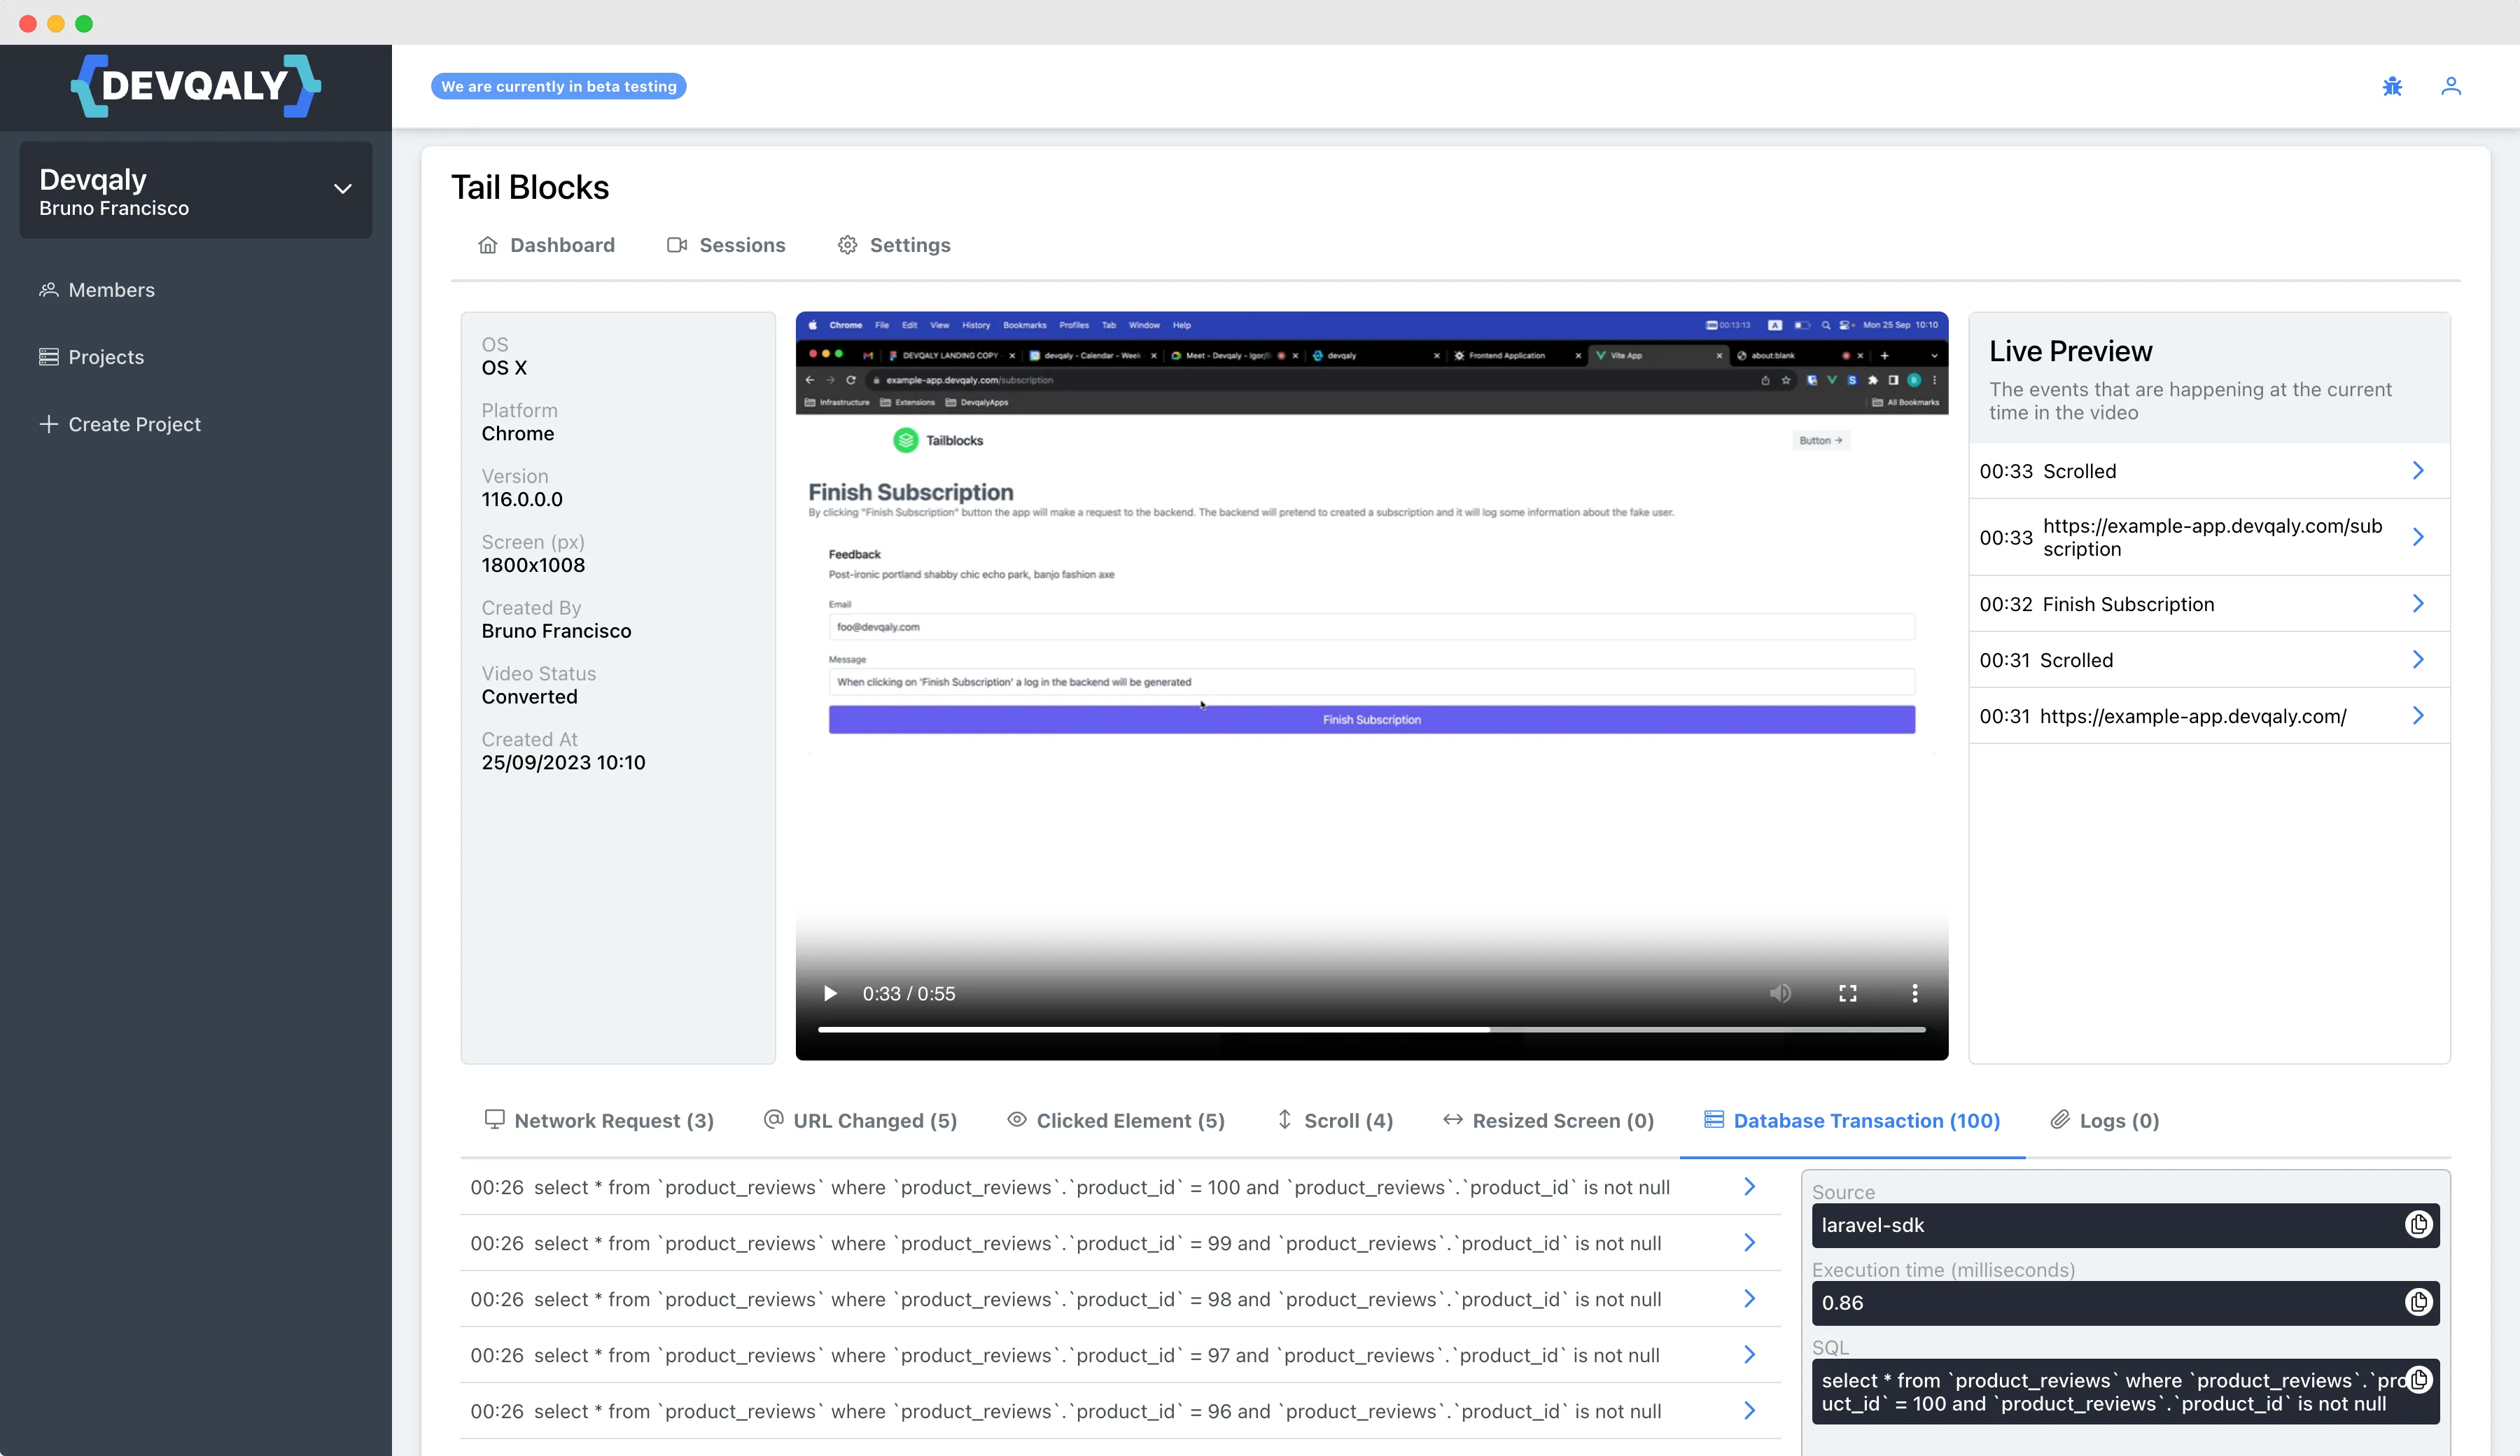The height and width of the screenshot is (1456, 2520).
Task: Toggle fullscreen on the video player
Action: tap(1848, 993)
